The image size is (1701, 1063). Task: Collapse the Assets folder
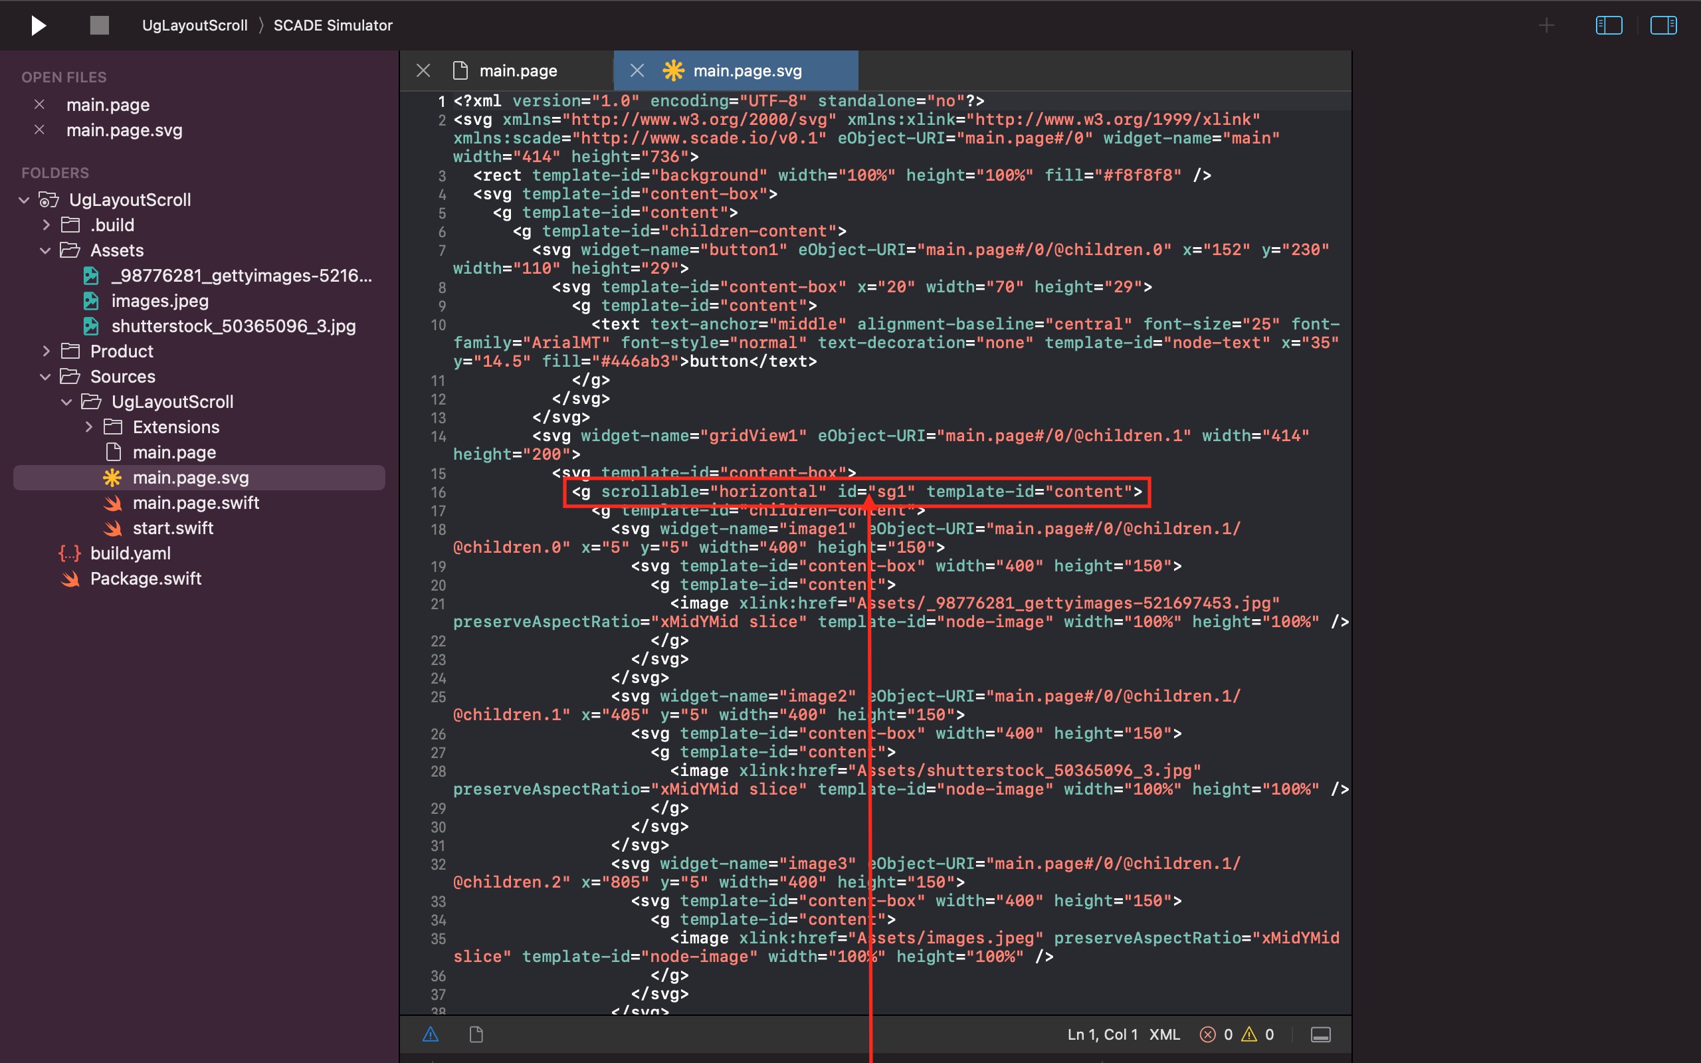45,250
